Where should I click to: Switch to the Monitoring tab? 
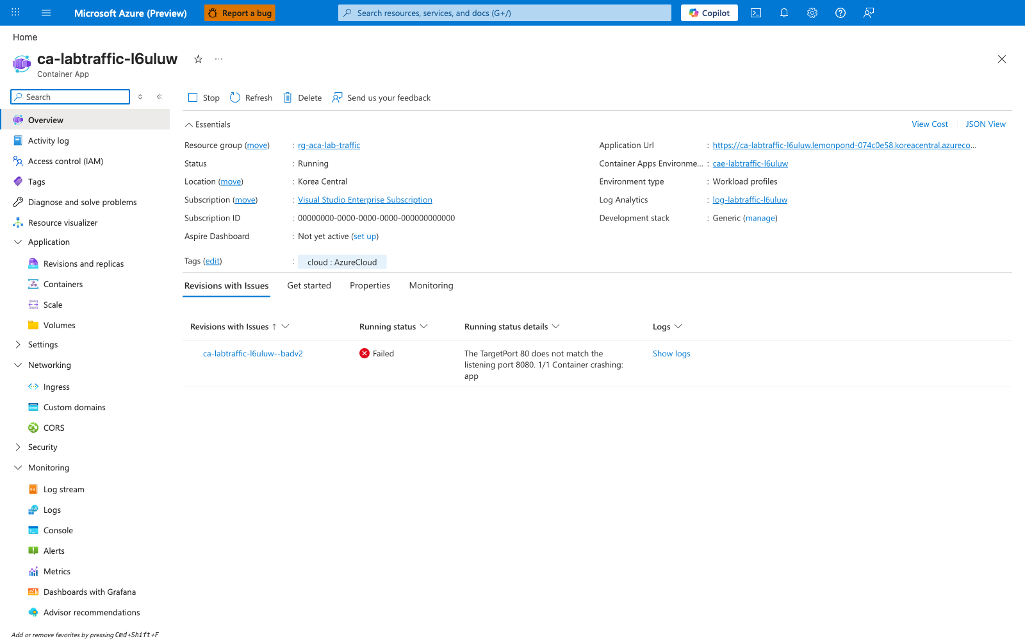pyautogui.click(x=431, y=285)
